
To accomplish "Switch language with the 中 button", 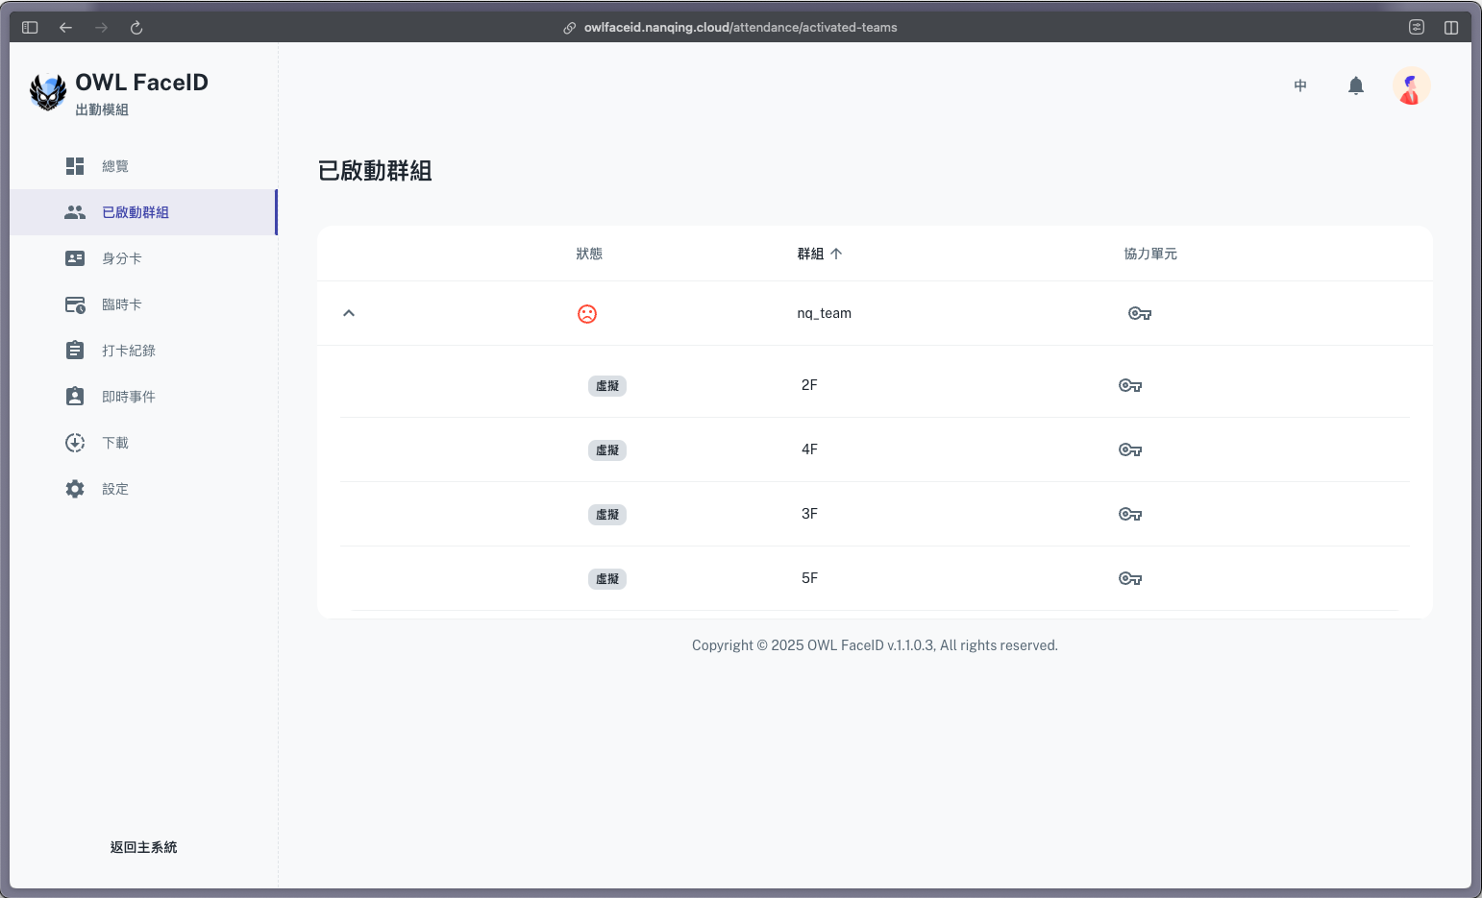I will (1300, 86).
